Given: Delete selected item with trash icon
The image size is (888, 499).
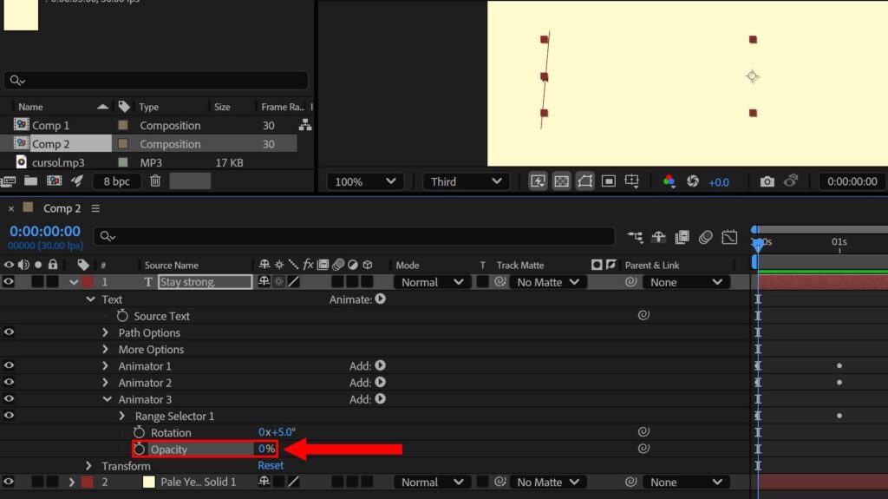Looking at the screenshot, I should [x=155, y=181].
